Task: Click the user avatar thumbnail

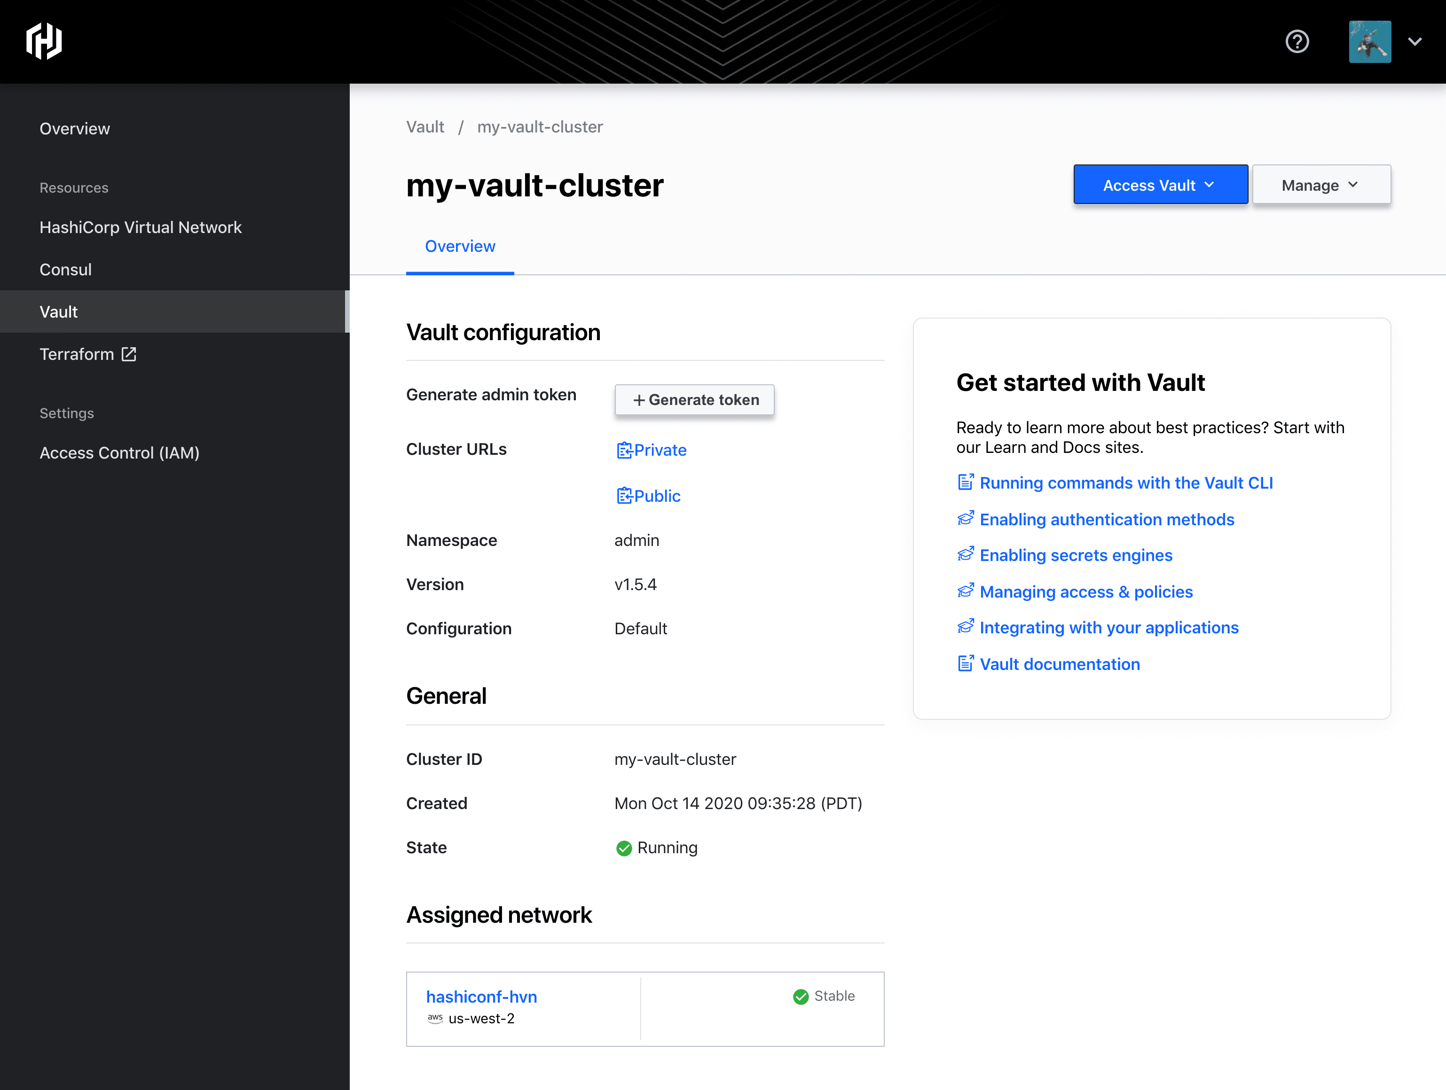Action: point(1369,41)
